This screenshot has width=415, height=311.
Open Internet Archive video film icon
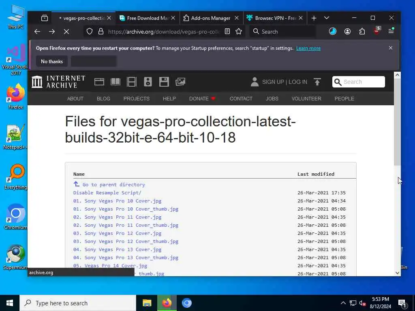[132, 82]
